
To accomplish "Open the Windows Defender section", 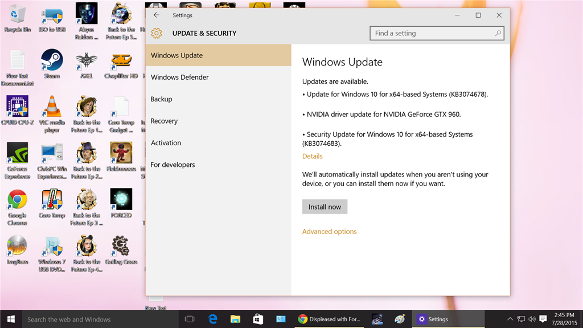I will (x=218, y=77).
